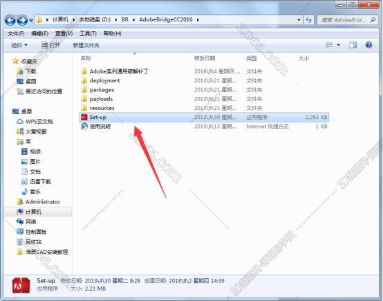The image size is (383, 301).
Task: Open 控制面板 in the navigation pane
Action: (36, 232)
